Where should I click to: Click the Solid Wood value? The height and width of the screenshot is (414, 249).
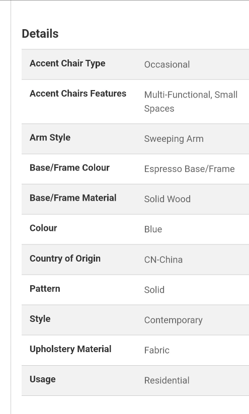coord(167,199)
